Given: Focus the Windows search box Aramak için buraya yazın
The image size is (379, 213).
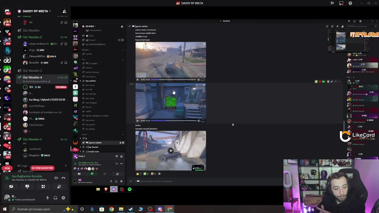Looking at the screenshot, I should pyautogui.click(x=43, y=209).
